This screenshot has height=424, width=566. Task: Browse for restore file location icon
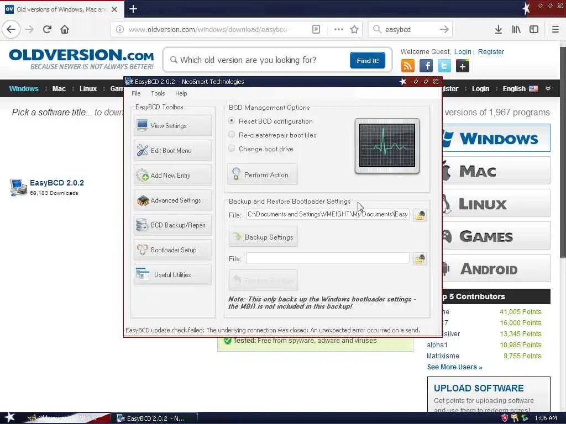(420, 259)
